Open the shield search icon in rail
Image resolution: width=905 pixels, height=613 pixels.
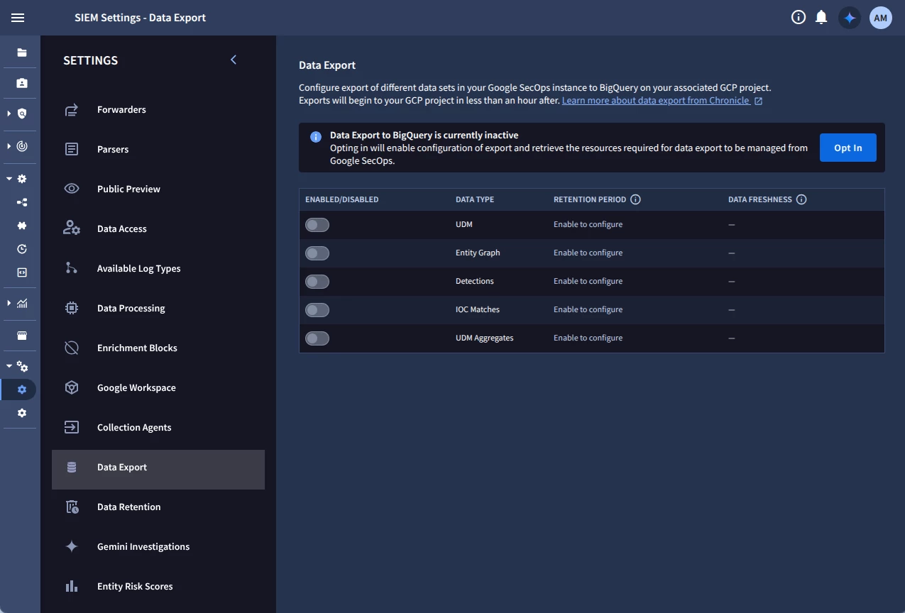click(x=22, y=114)
